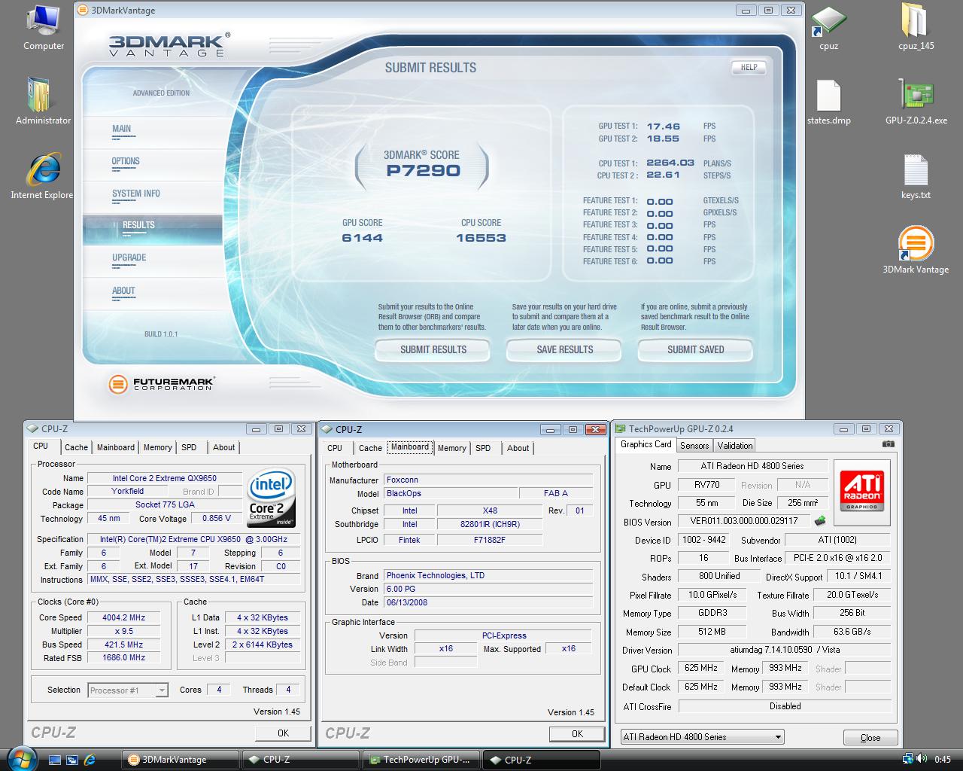Switch to Mainboard tab in left CPU-Z

pos(116,447)
